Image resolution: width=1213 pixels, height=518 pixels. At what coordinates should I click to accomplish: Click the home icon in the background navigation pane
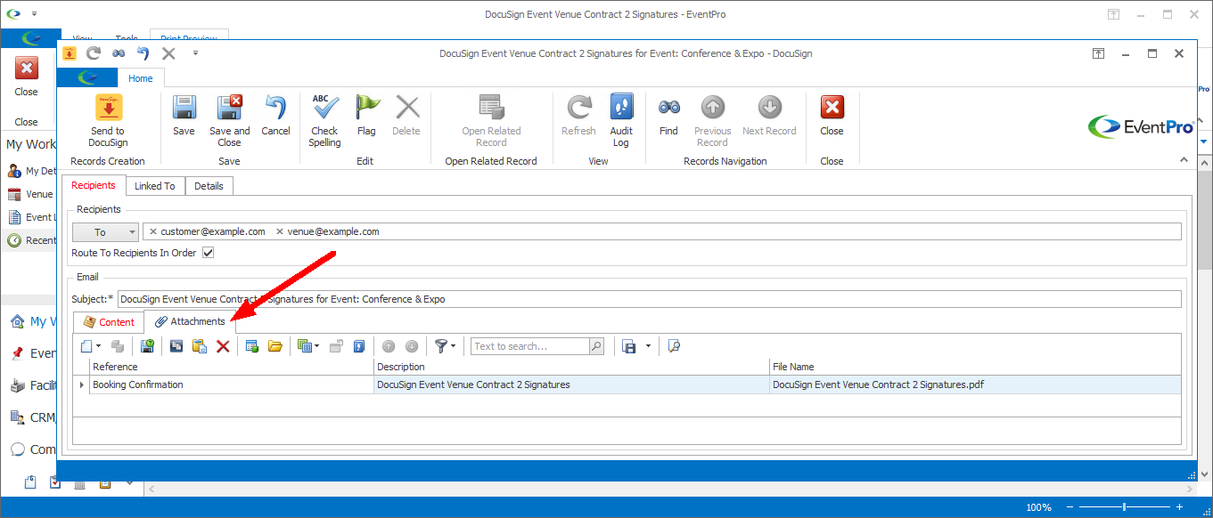coord(17,321)
